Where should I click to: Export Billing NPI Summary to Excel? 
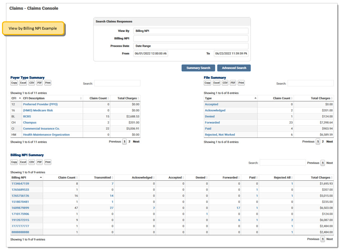point(23,162)
